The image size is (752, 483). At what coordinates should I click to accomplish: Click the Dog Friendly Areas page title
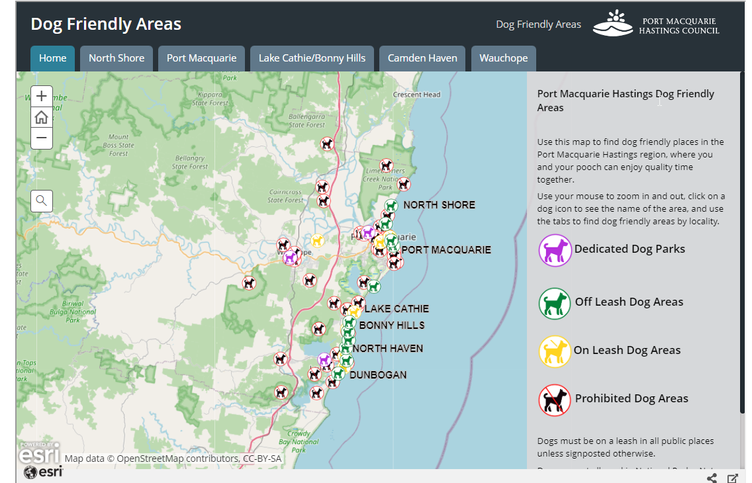coord(106,24)
